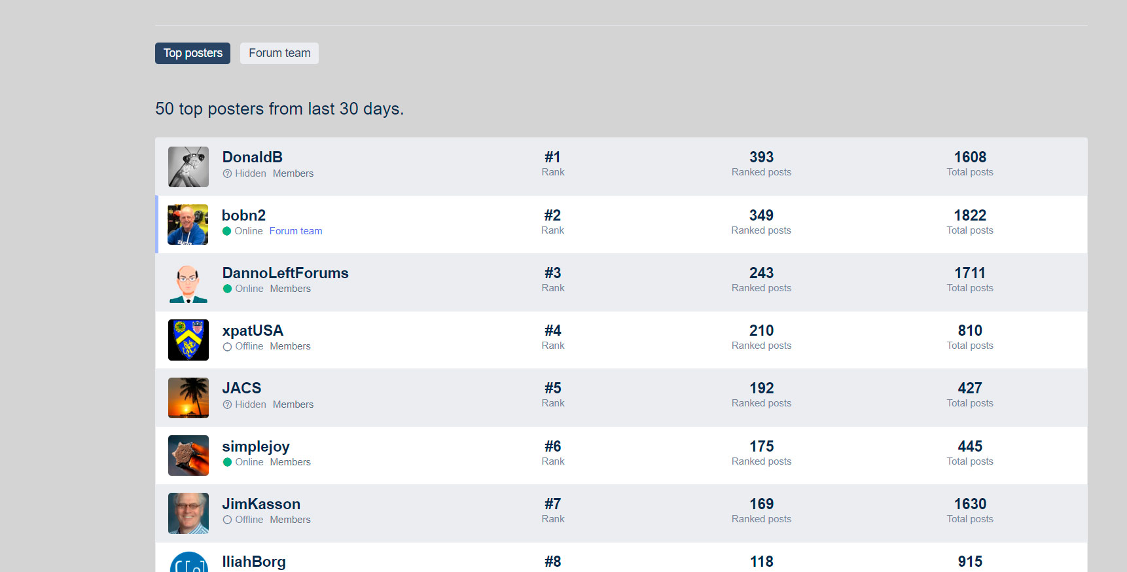Visit DannoLeftForums profile
The height and width of the screenshot is (572, 1127).
(285, 273)
